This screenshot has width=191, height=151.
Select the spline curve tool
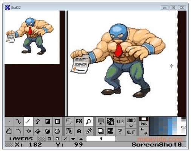19,121
